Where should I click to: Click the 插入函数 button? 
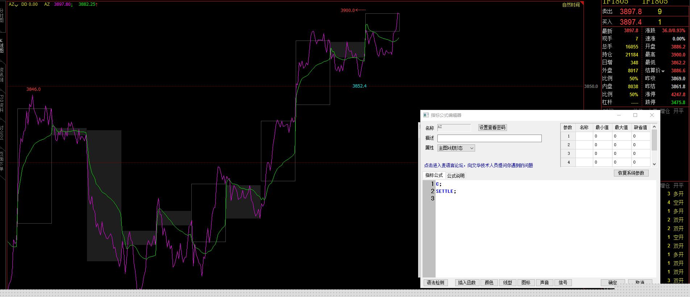(467, 283)
